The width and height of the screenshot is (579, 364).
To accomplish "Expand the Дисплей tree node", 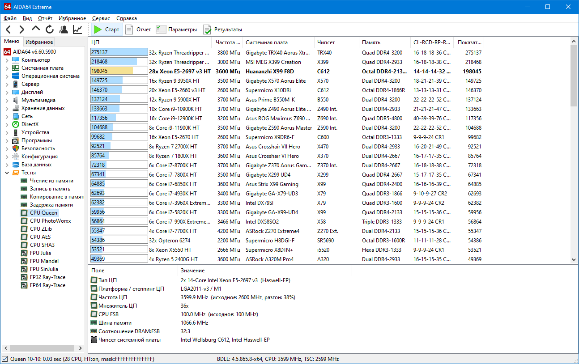I will tap(7, 92).
